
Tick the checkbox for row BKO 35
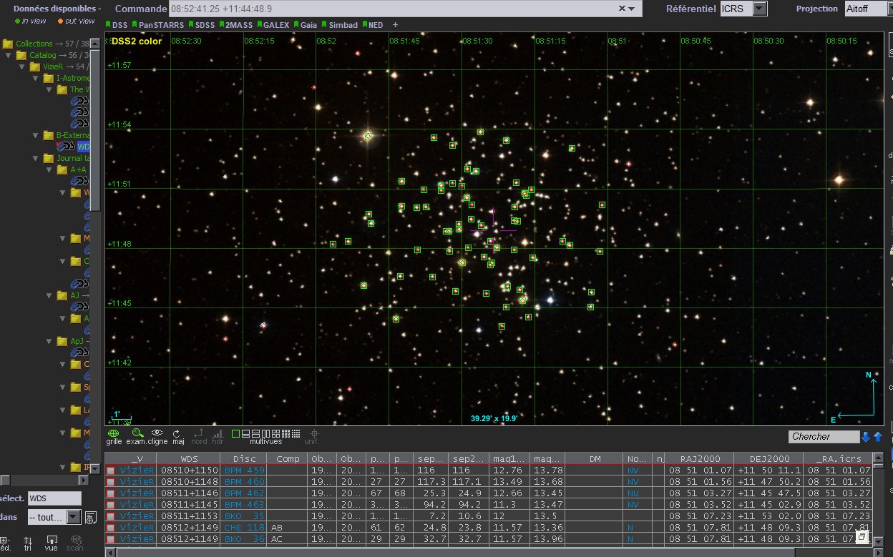tap(111, 516)
